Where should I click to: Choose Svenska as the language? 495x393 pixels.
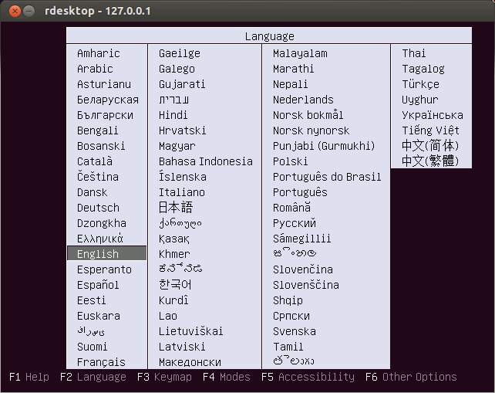pos(295,331)
